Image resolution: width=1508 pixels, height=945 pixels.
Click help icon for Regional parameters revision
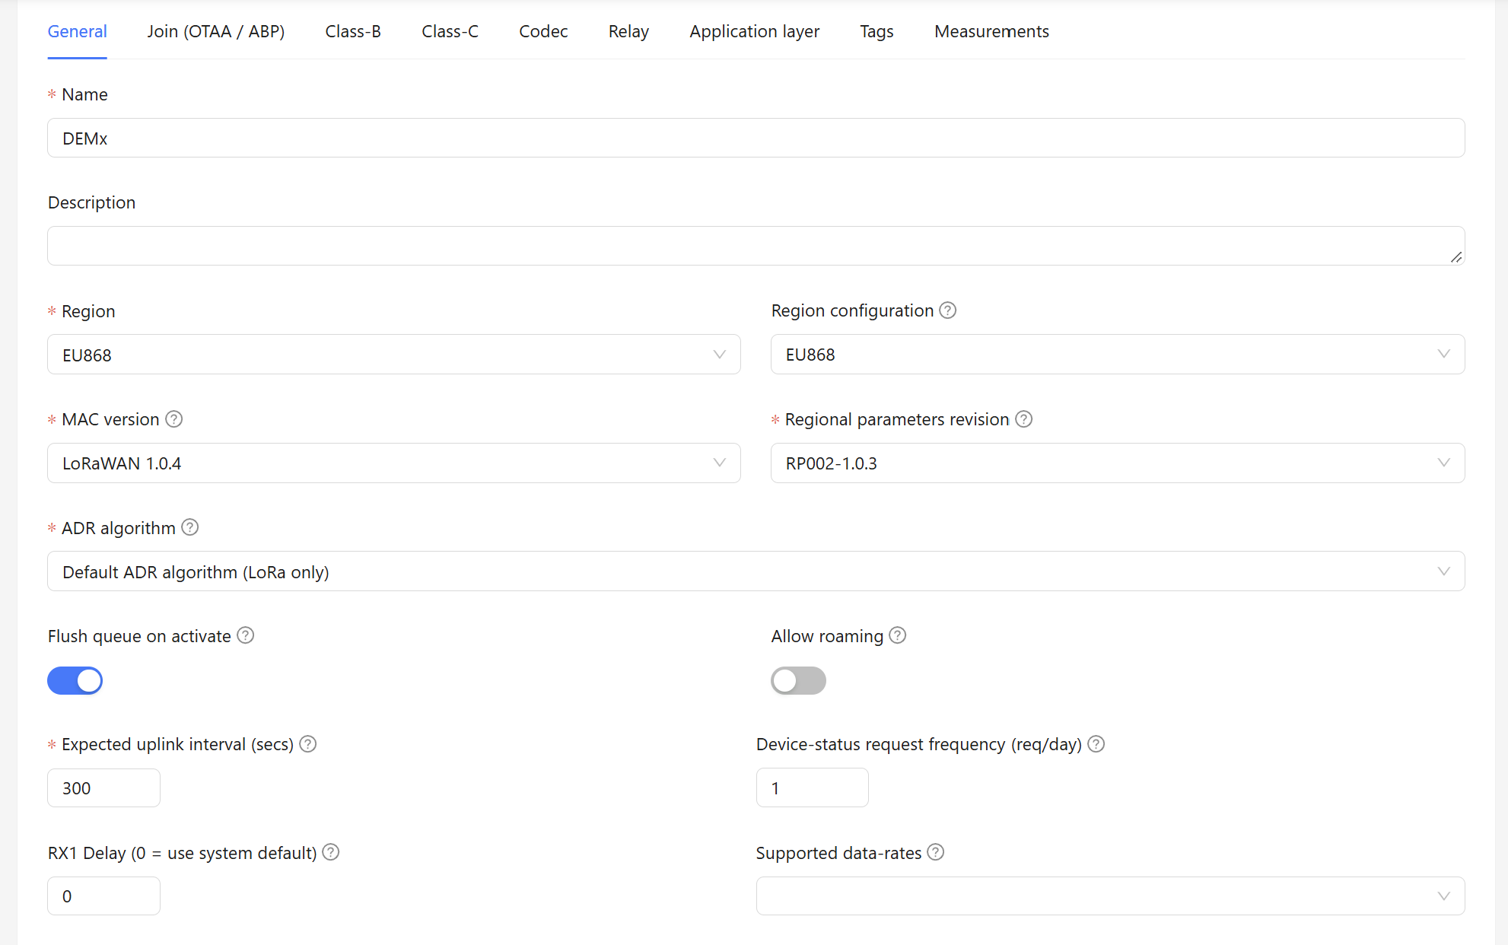pyautogui.click(x=1024, y=419)
